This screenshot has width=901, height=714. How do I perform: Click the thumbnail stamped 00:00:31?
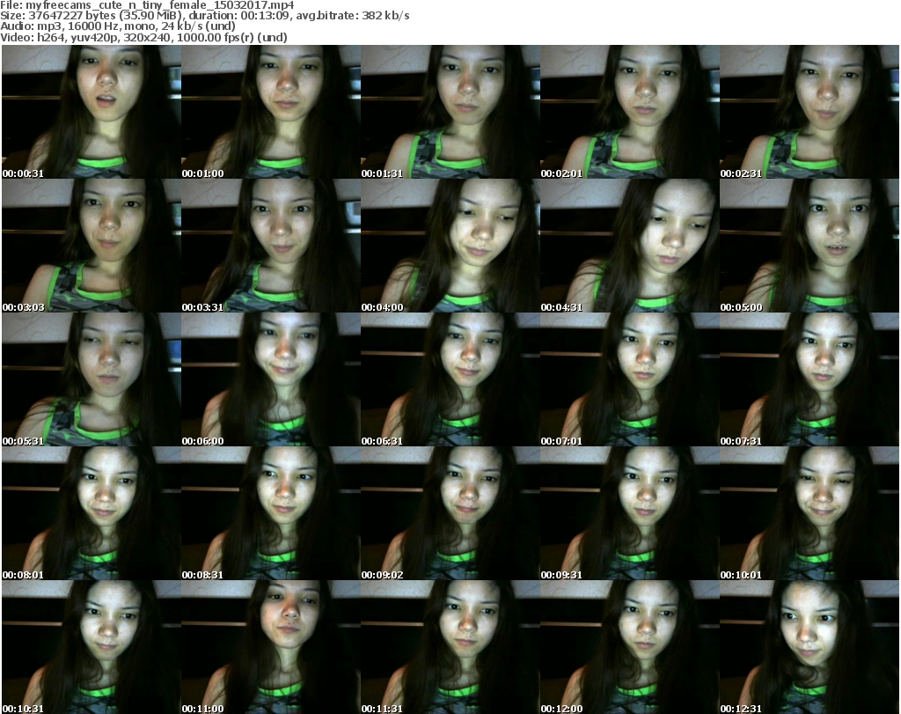[92, 112]
